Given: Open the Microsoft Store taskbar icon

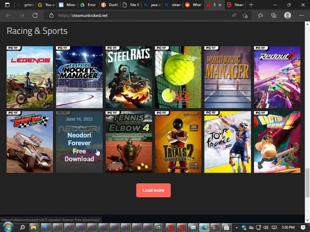Looking at the screenshot, I should [x=226, y=227].
